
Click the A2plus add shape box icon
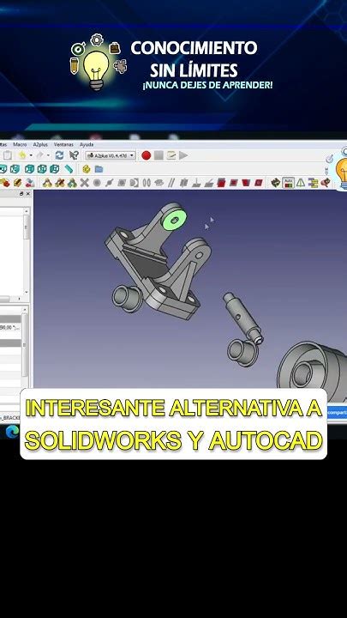point(17,183)
